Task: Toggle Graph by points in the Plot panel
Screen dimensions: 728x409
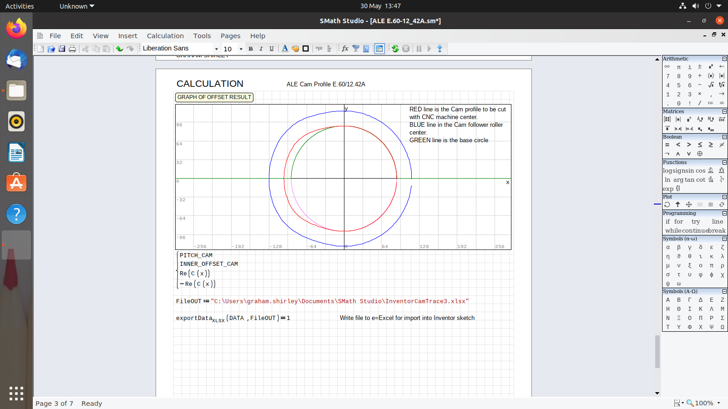Action: point(700,205)
